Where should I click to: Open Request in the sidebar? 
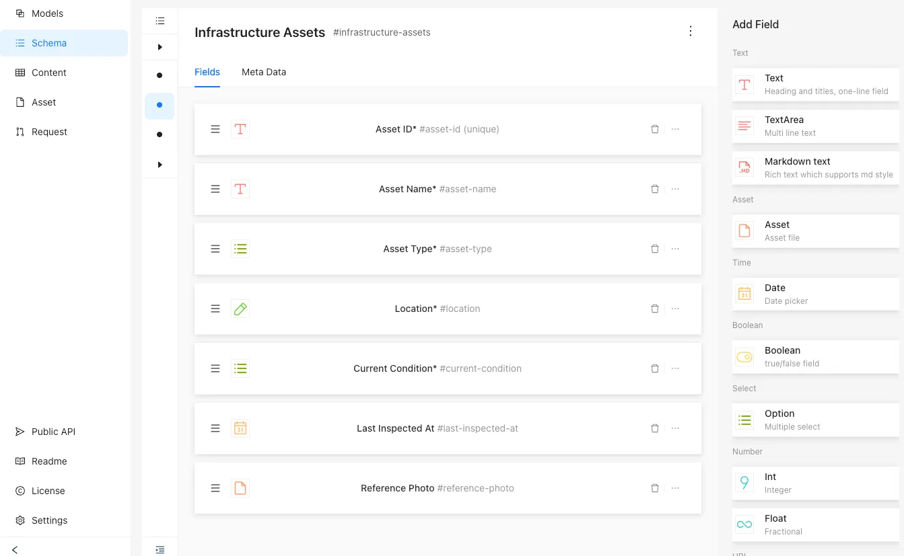coord(64,132)
